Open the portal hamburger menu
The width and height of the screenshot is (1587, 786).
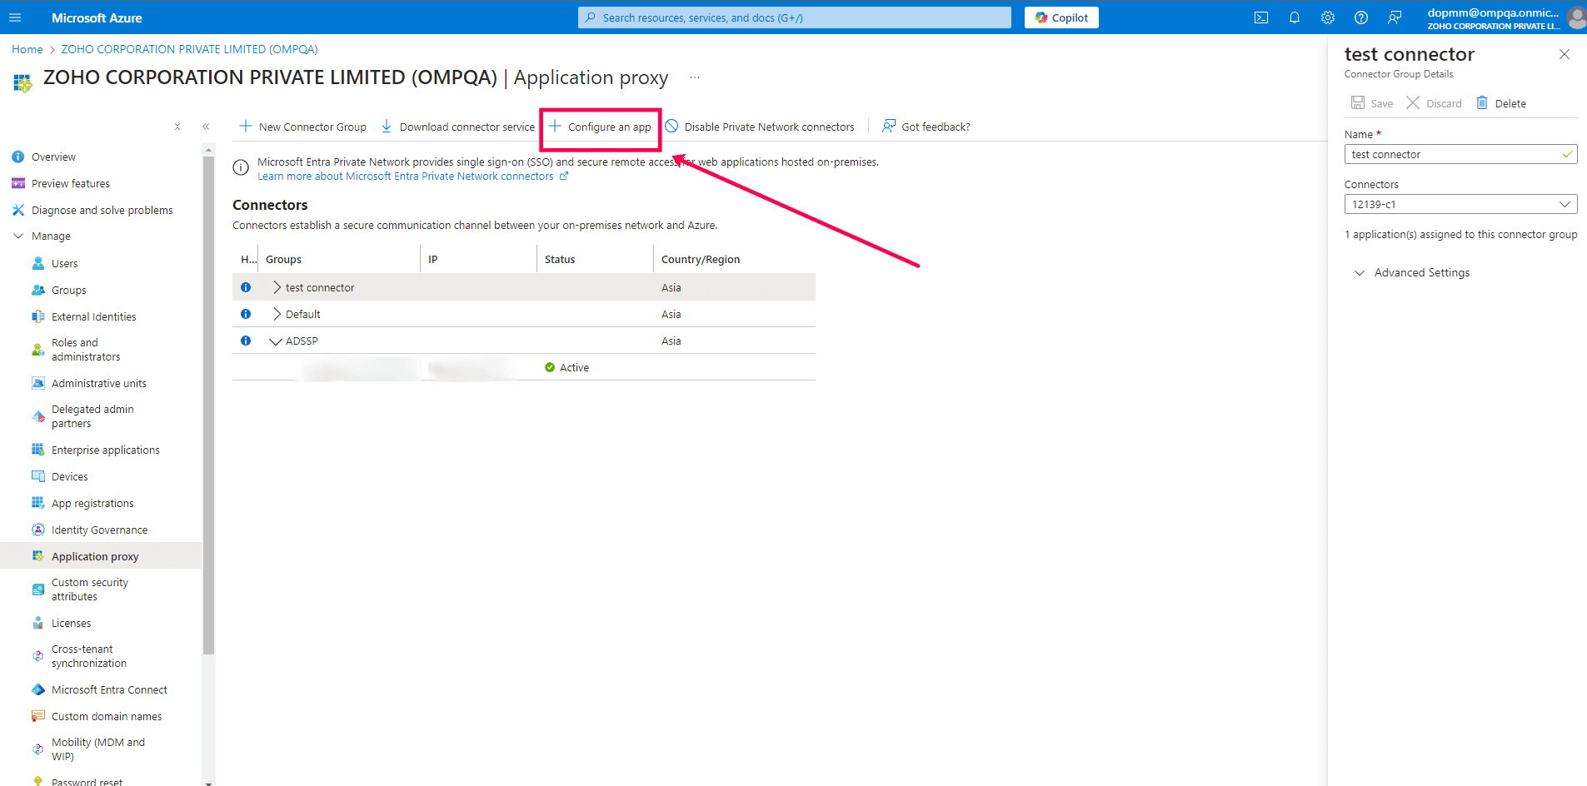click(x=15, y=17)
